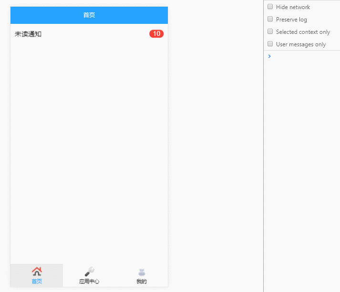Click the User messages only label
This screenshot has height=292, width=340.
click(x=301, y=44)
